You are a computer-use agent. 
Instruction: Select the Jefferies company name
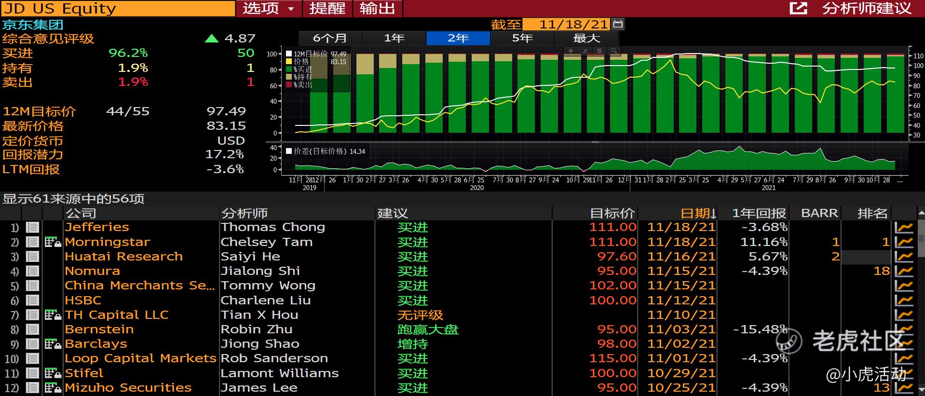point(97,227)
